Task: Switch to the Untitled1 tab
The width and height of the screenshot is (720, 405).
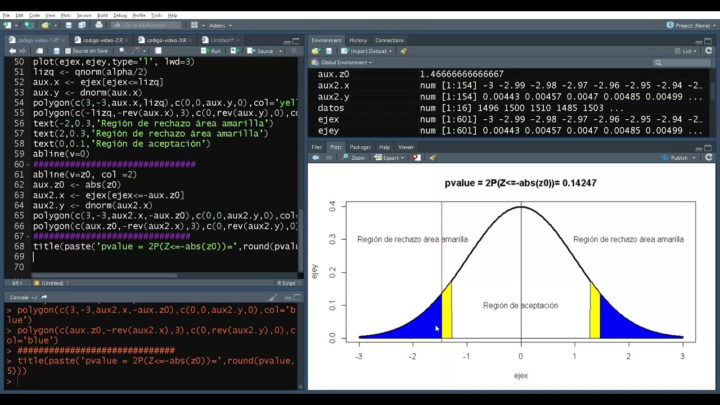Action: [222, 40]
